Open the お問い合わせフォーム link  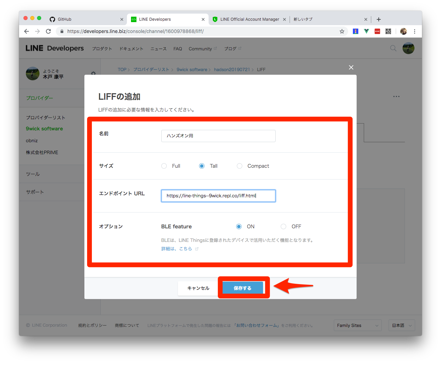click(x=257, y=326)
